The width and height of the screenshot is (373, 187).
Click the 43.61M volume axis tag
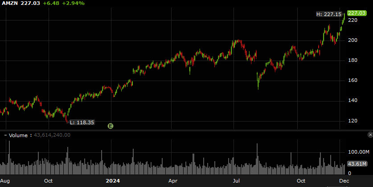pos(357,164)
